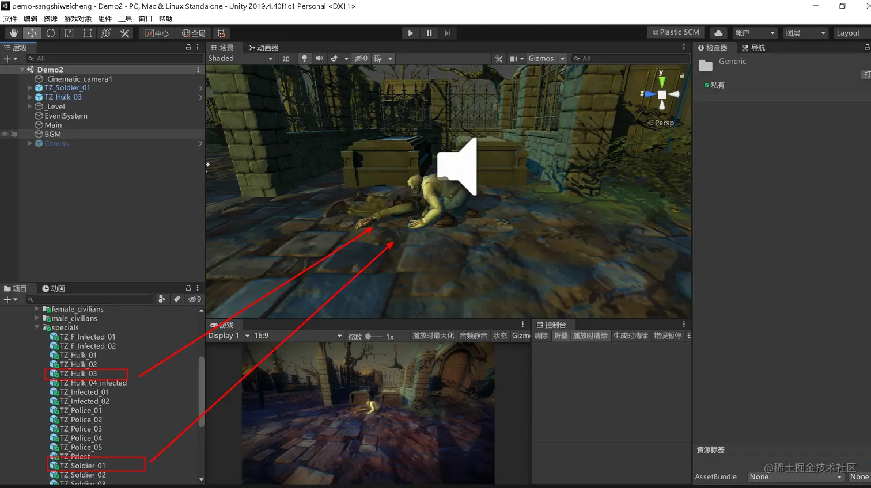Switch to the 动画器 tab
This screenshot has width=871, height=488.
(263, 48)
